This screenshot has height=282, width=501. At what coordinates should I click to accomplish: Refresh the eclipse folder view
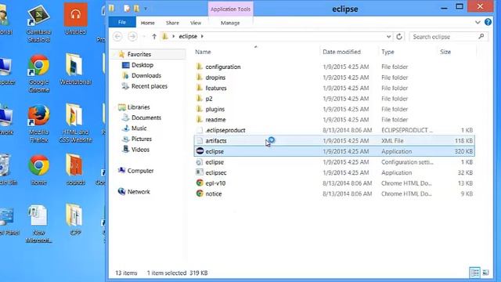tap(399, 37)
